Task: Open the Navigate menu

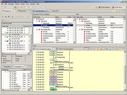Action: tap(11, 4)
